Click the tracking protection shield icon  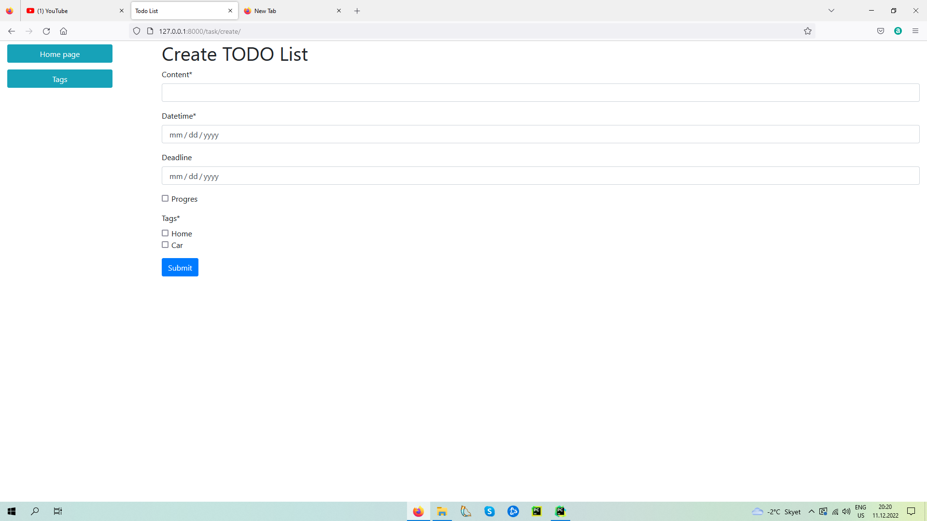(137, 31)
